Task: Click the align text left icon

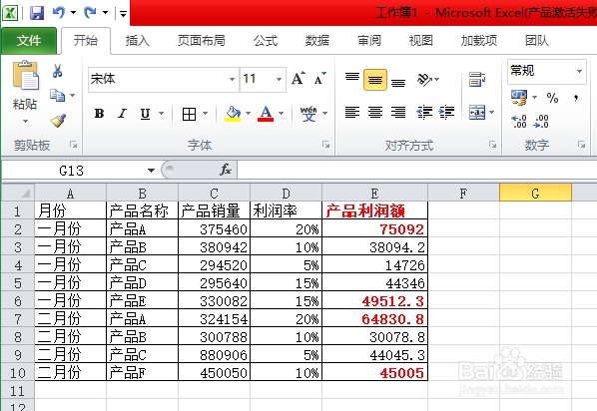Action: (352, 113)
